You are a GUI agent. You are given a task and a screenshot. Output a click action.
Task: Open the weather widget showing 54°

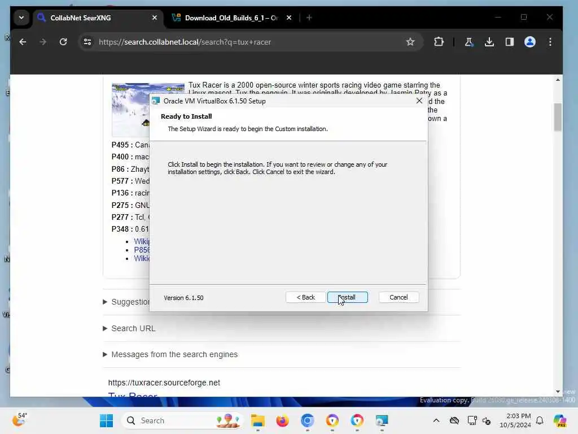pos(19,420)
